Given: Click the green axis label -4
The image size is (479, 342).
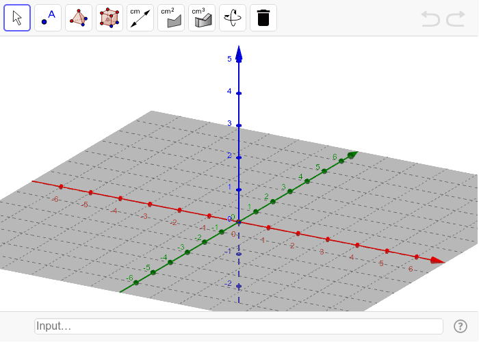Looking at the screenshot, I should click(x=164, y=257).
